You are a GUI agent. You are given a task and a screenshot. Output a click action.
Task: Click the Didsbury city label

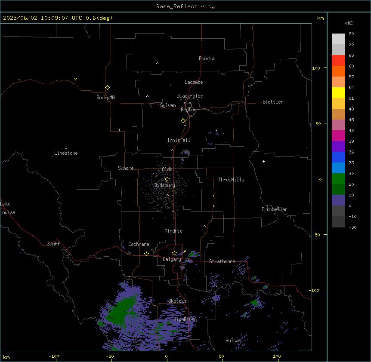[165, 185]
